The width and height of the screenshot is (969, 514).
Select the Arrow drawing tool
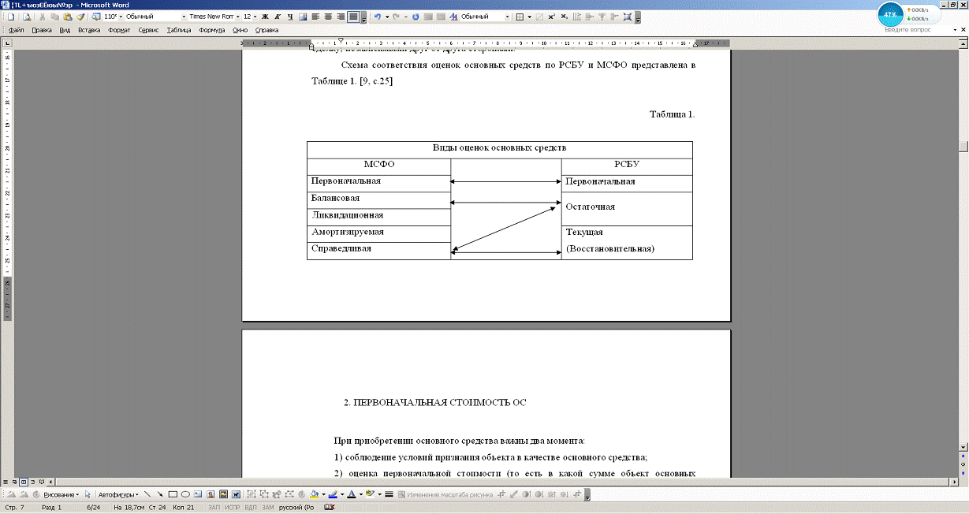pos(159,495)
